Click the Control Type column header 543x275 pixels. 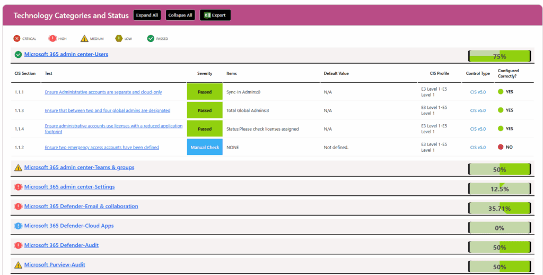(478, 73)
